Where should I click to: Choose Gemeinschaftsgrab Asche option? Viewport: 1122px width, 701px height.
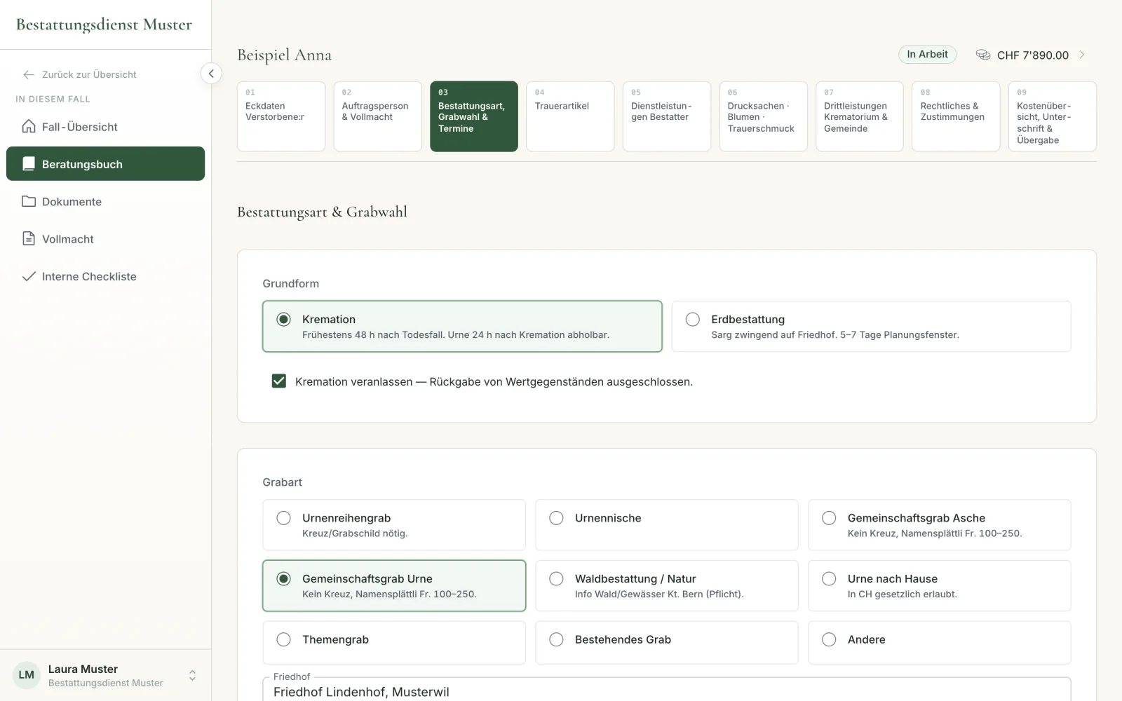[x=940, y=525]
